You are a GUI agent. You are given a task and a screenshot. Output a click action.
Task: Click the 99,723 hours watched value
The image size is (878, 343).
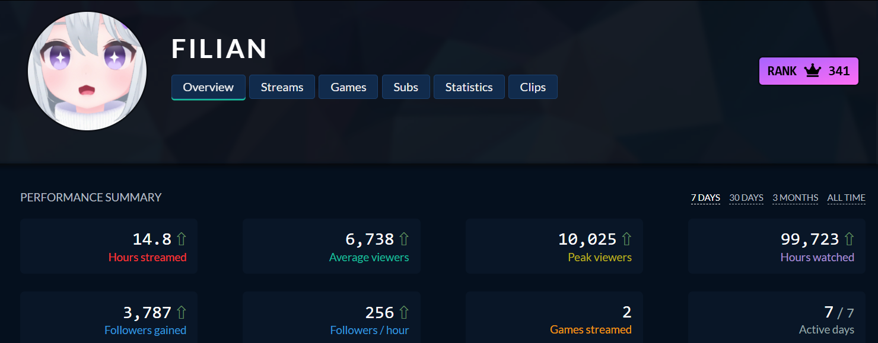click(810, 239)
